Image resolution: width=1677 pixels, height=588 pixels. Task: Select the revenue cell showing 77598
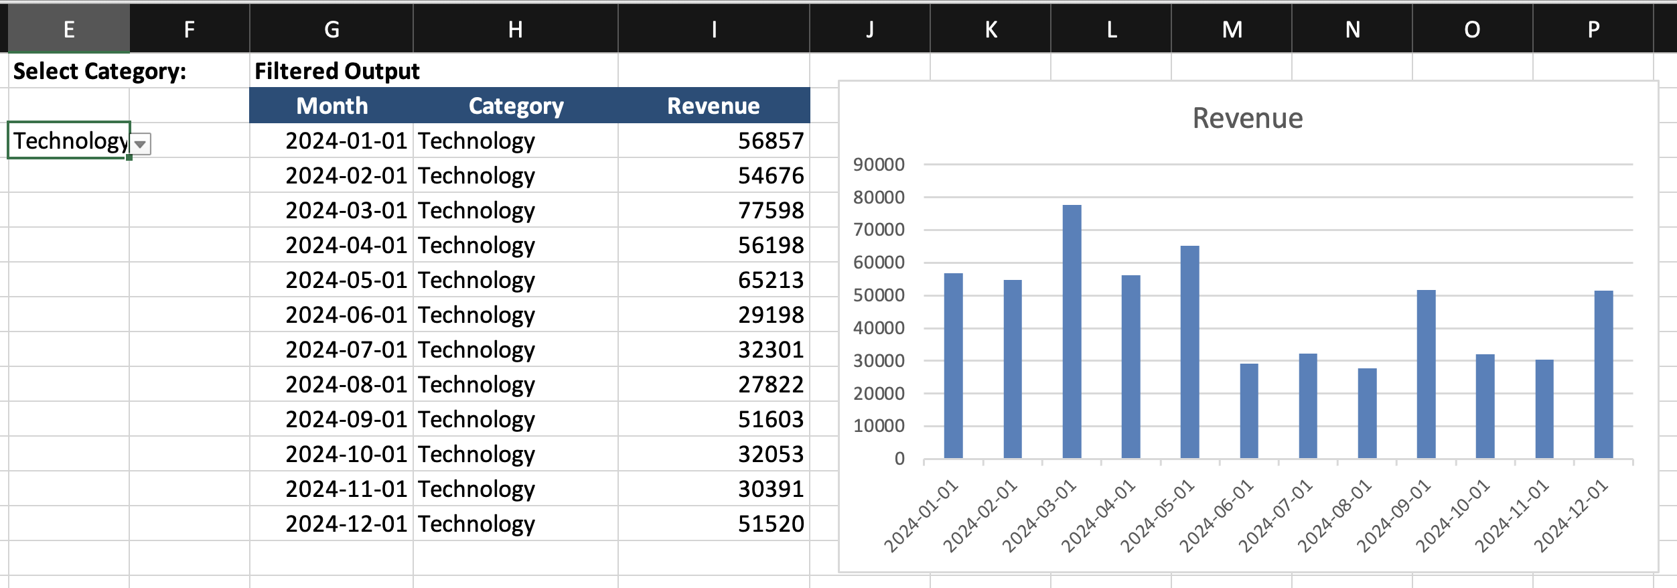point(713,210)
